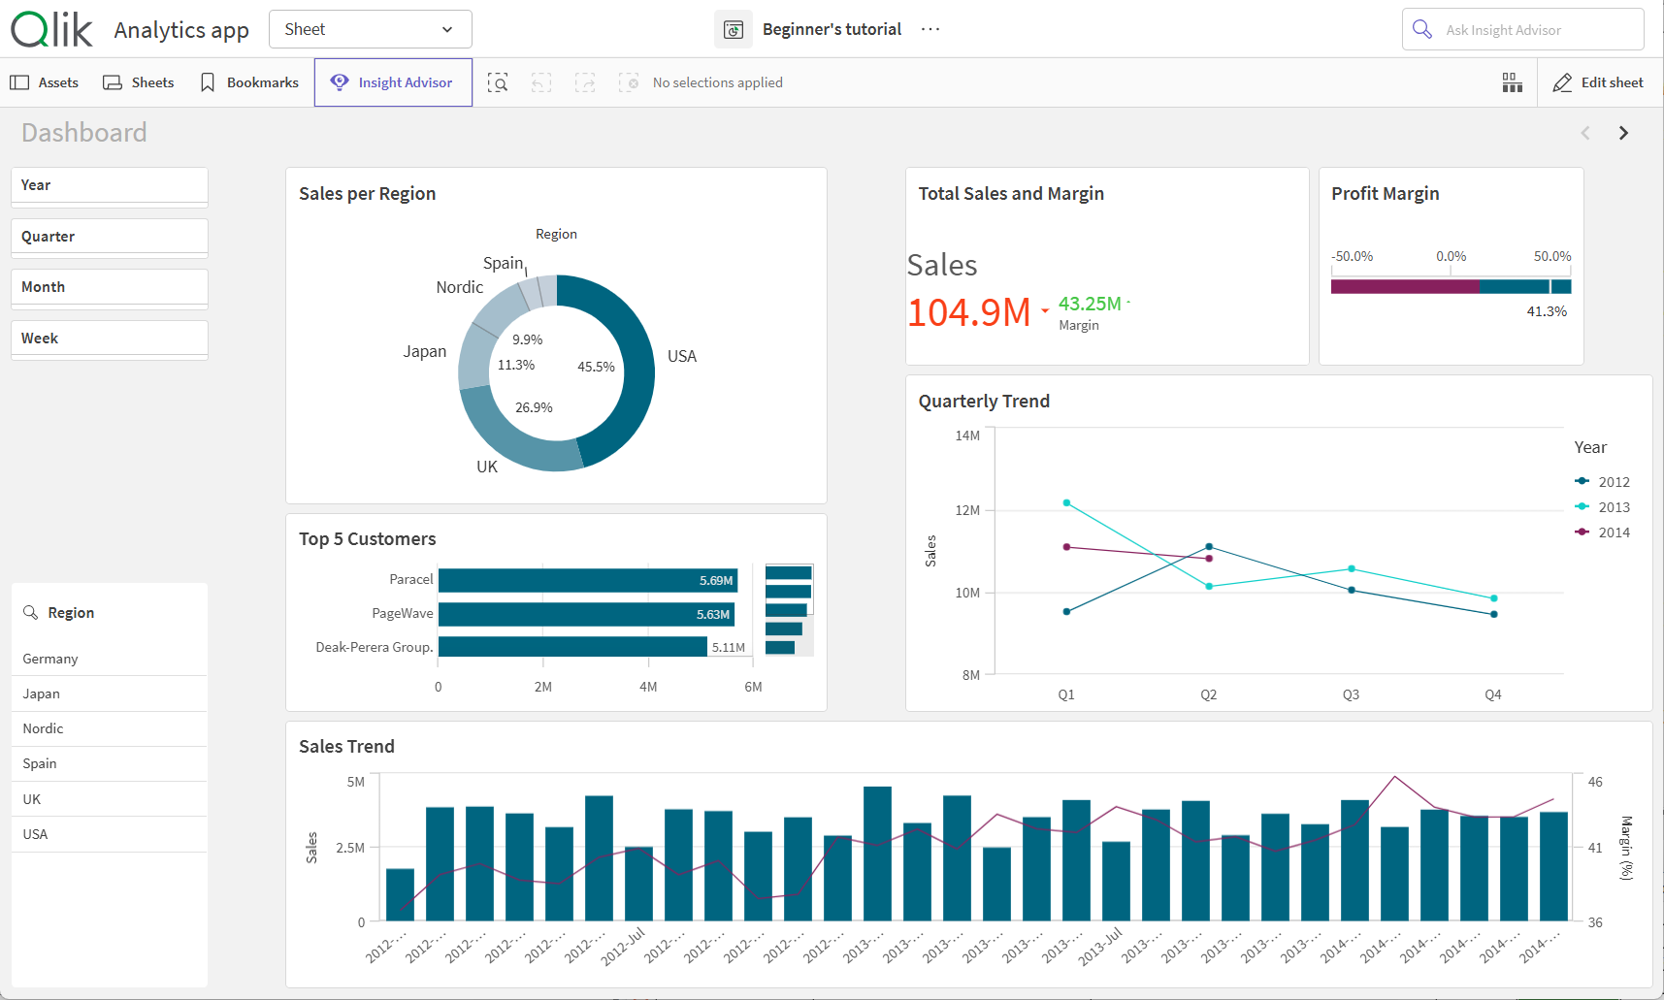Click the search icon in the Region filter pane

[30, 612]
